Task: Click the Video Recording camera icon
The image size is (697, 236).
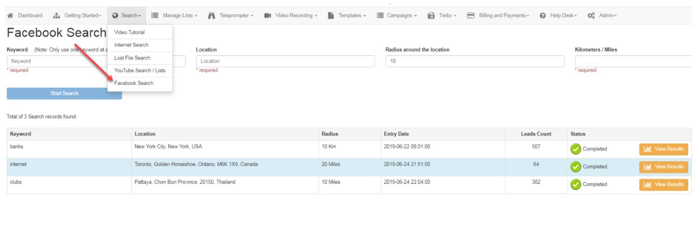Action: point(267,16)
